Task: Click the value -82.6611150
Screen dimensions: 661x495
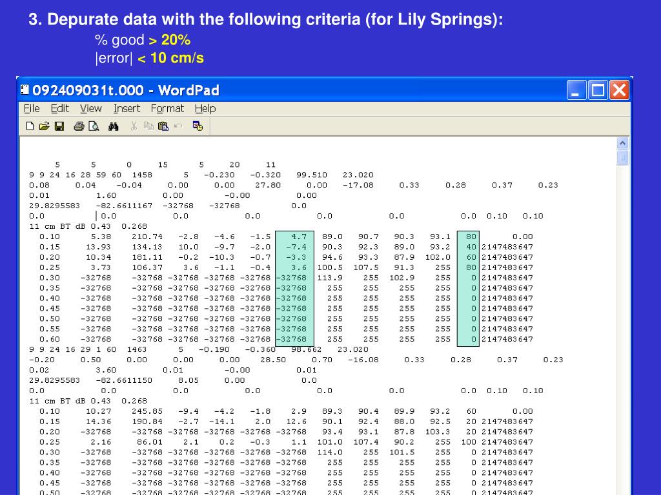Action: [x=124, y=380]
